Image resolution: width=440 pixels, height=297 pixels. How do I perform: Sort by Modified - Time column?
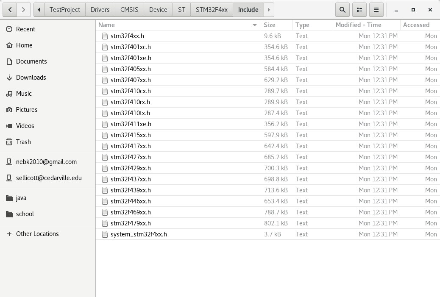click(367, 25)
